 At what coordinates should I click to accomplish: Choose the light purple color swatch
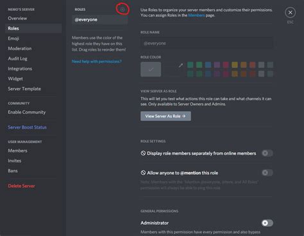coord(217,65)
